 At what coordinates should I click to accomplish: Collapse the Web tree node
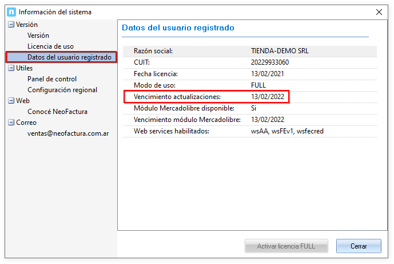[x=11, y=101]
